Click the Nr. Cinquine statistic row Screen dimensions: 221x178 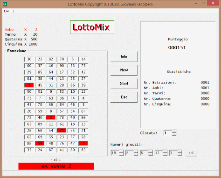(177, 104)
